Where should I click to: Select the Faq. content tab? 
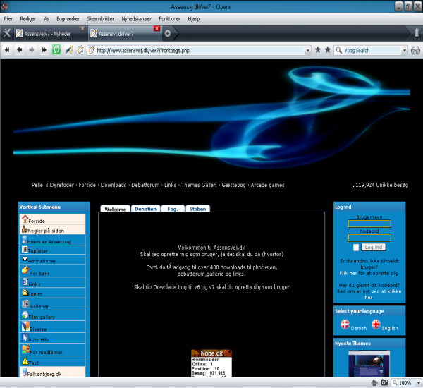[173, 209]
